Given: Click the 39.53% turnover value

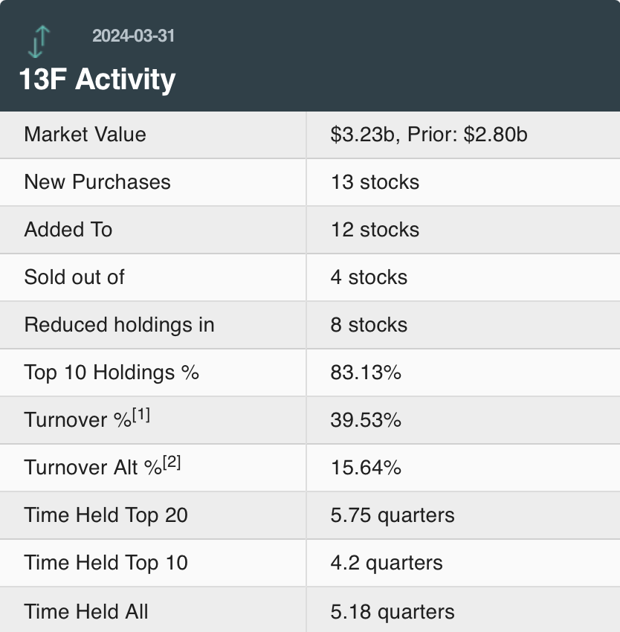Looking at the screenshot, I should [x=366, y=419].
